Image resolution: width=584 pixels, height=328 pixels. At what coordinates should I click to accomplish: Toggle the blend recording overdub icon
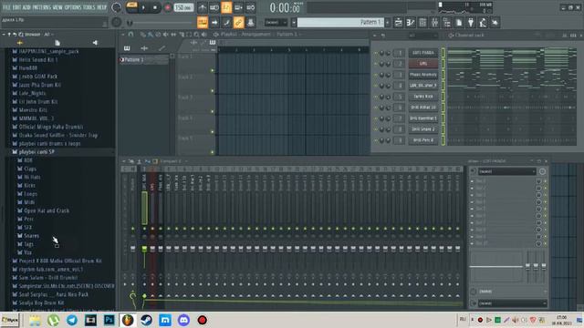(238, 7)
